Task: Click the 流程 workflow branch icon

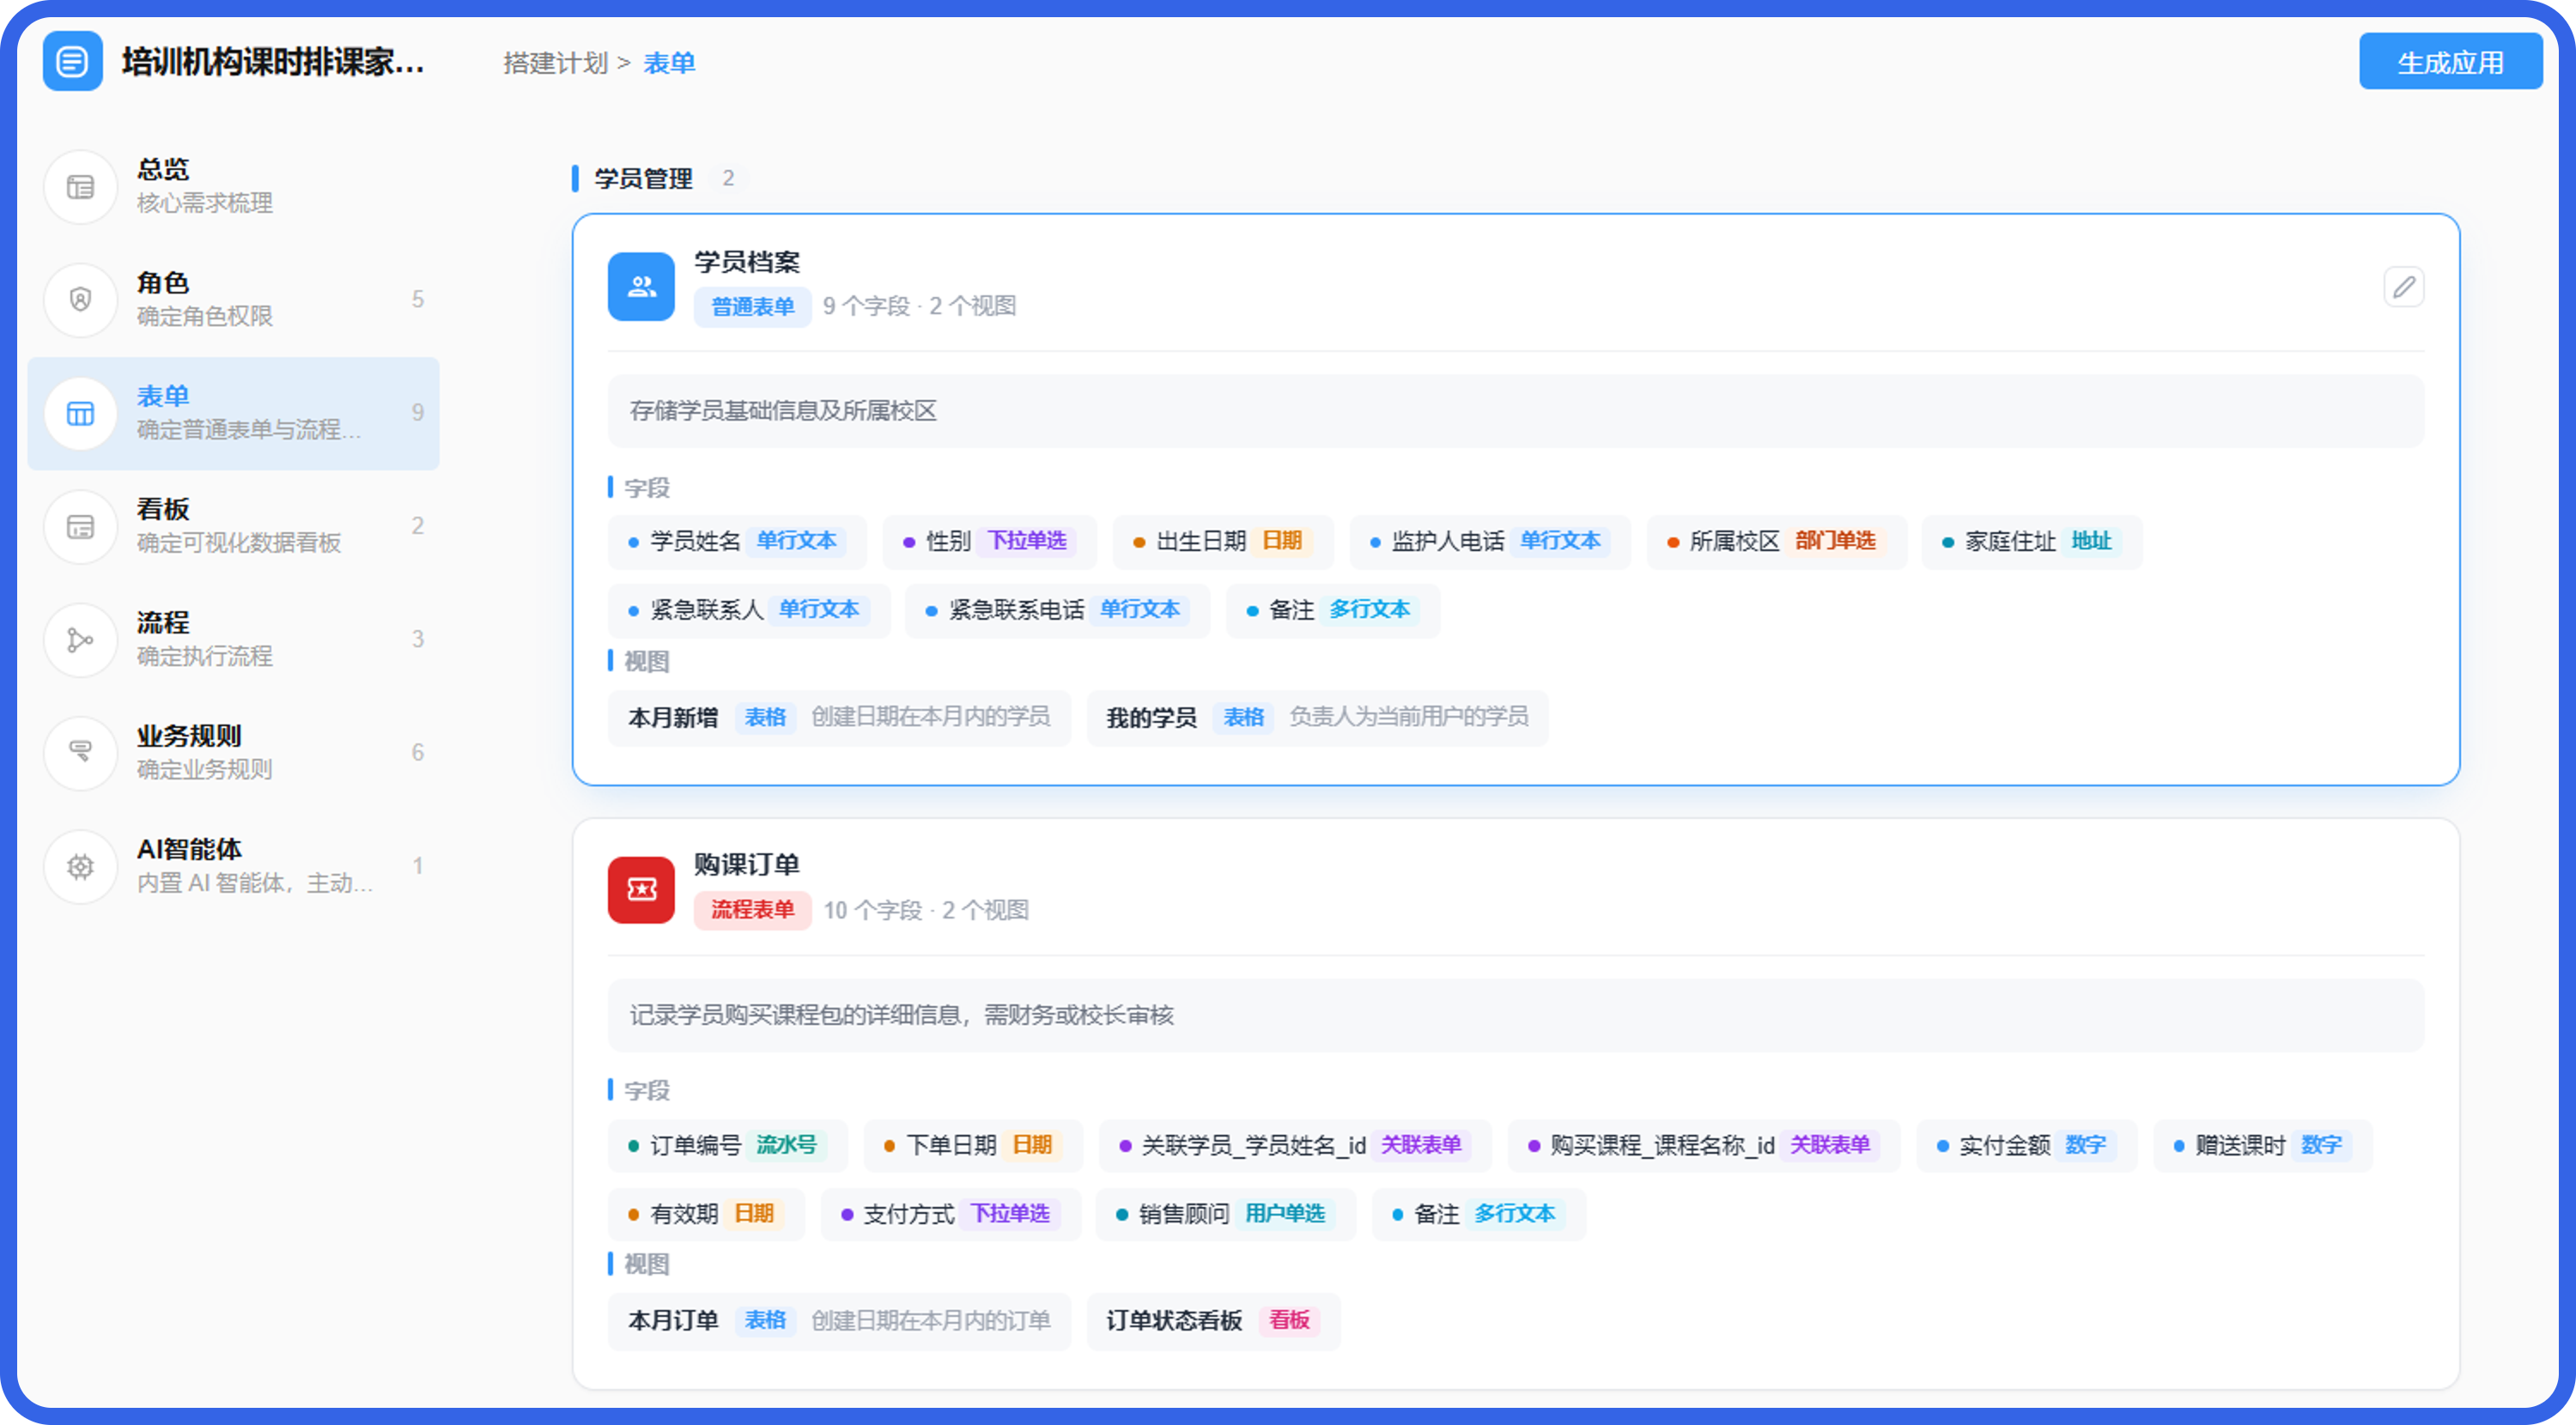Action: pyautogui.click(x=81, y=640)
